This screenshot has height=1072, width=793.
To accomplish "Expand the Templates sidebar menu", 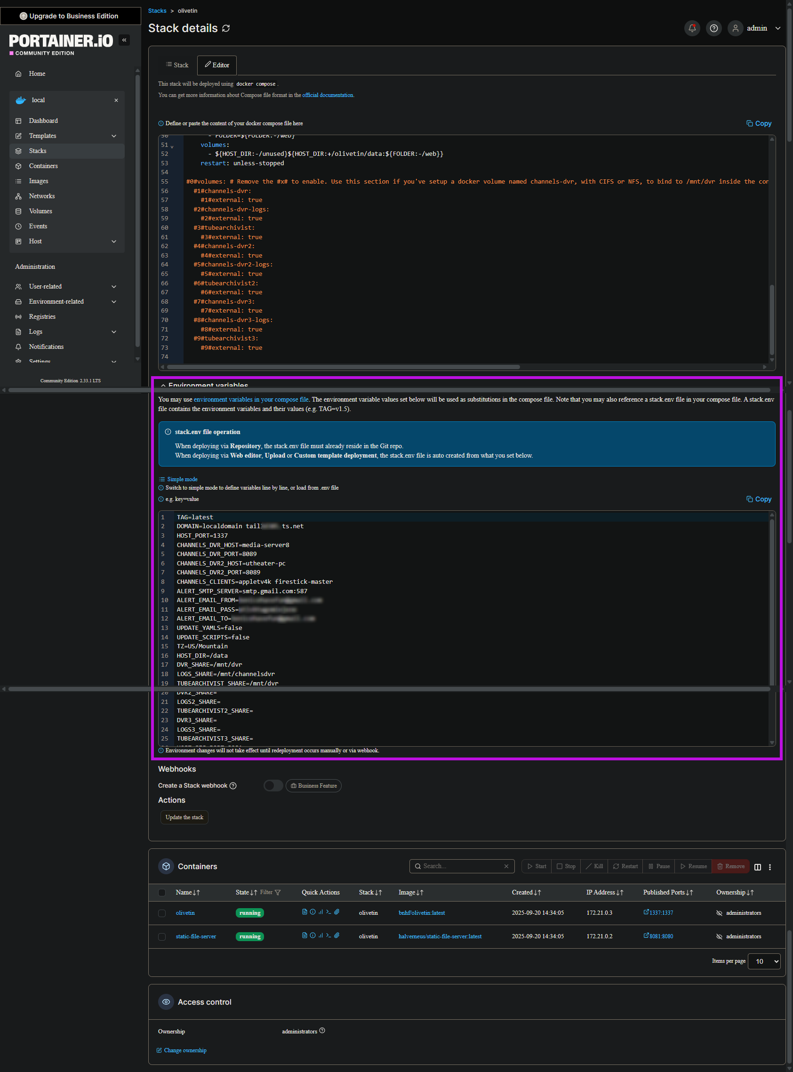I will [x=114, y=136].
